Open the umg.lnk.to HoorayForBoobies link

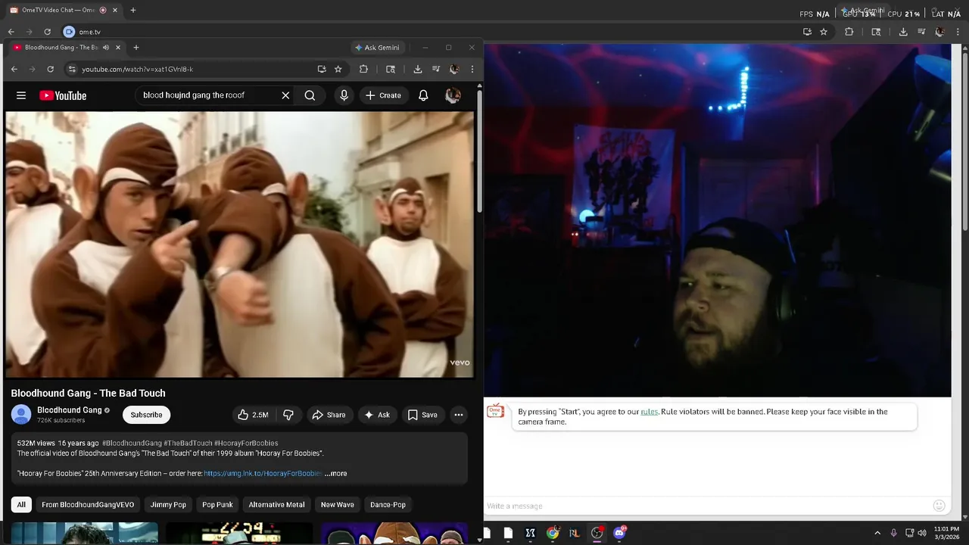click(x=263, y=473)
